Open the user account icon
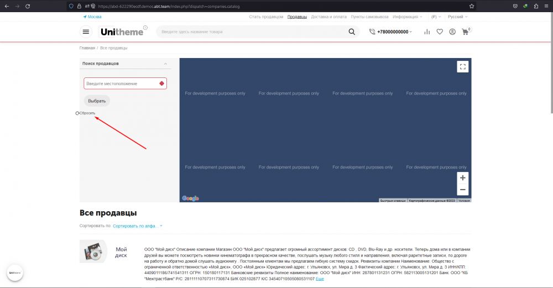The image size is (553, 288). (x=452, y=32)
